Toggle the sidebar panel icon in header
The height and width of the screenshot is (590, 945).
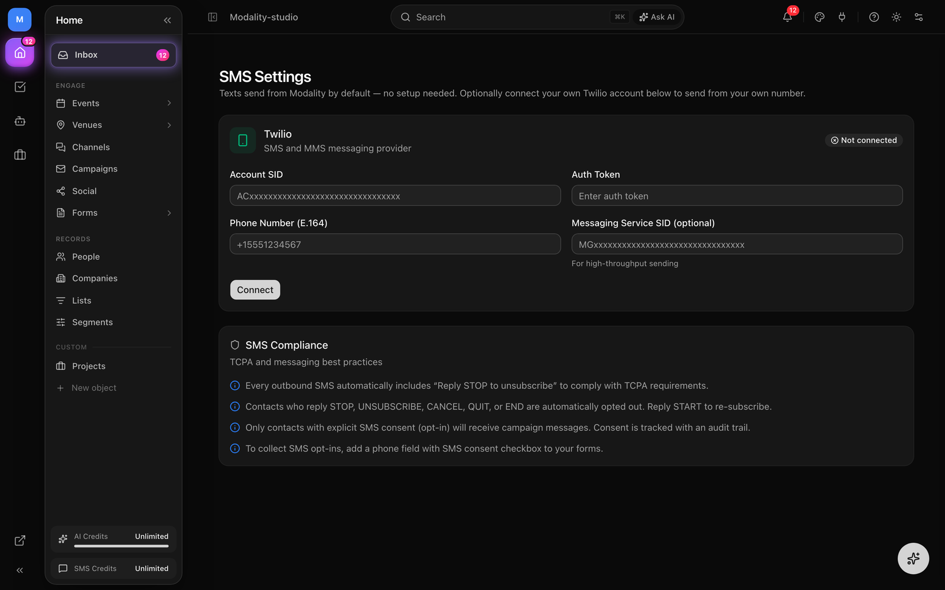click(x=213, y=17)
